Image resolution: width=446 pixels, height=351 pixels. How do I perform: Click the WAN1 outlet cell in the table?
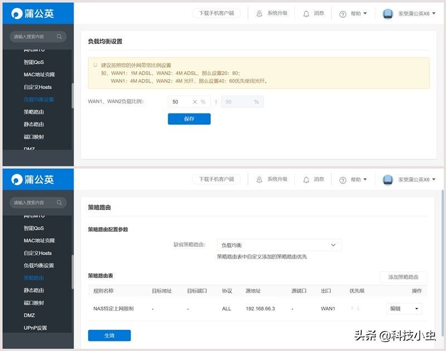pos(328,308)
